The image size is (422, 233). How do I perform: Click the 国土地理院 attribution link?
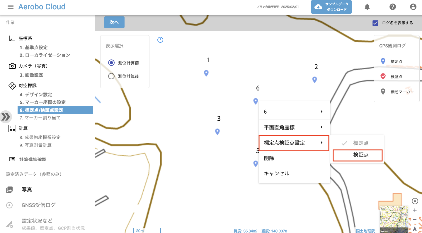coord(365,231)
